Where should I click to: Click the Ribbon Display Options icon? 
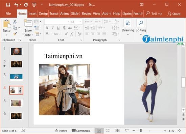coord(142,5)
